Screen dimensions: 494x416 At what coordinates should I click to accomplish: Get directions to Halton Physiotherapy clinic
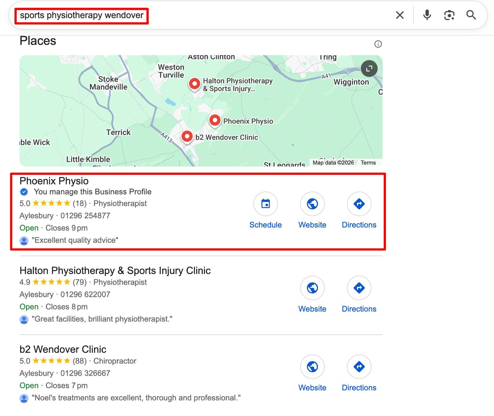click(x=359, y=288)
